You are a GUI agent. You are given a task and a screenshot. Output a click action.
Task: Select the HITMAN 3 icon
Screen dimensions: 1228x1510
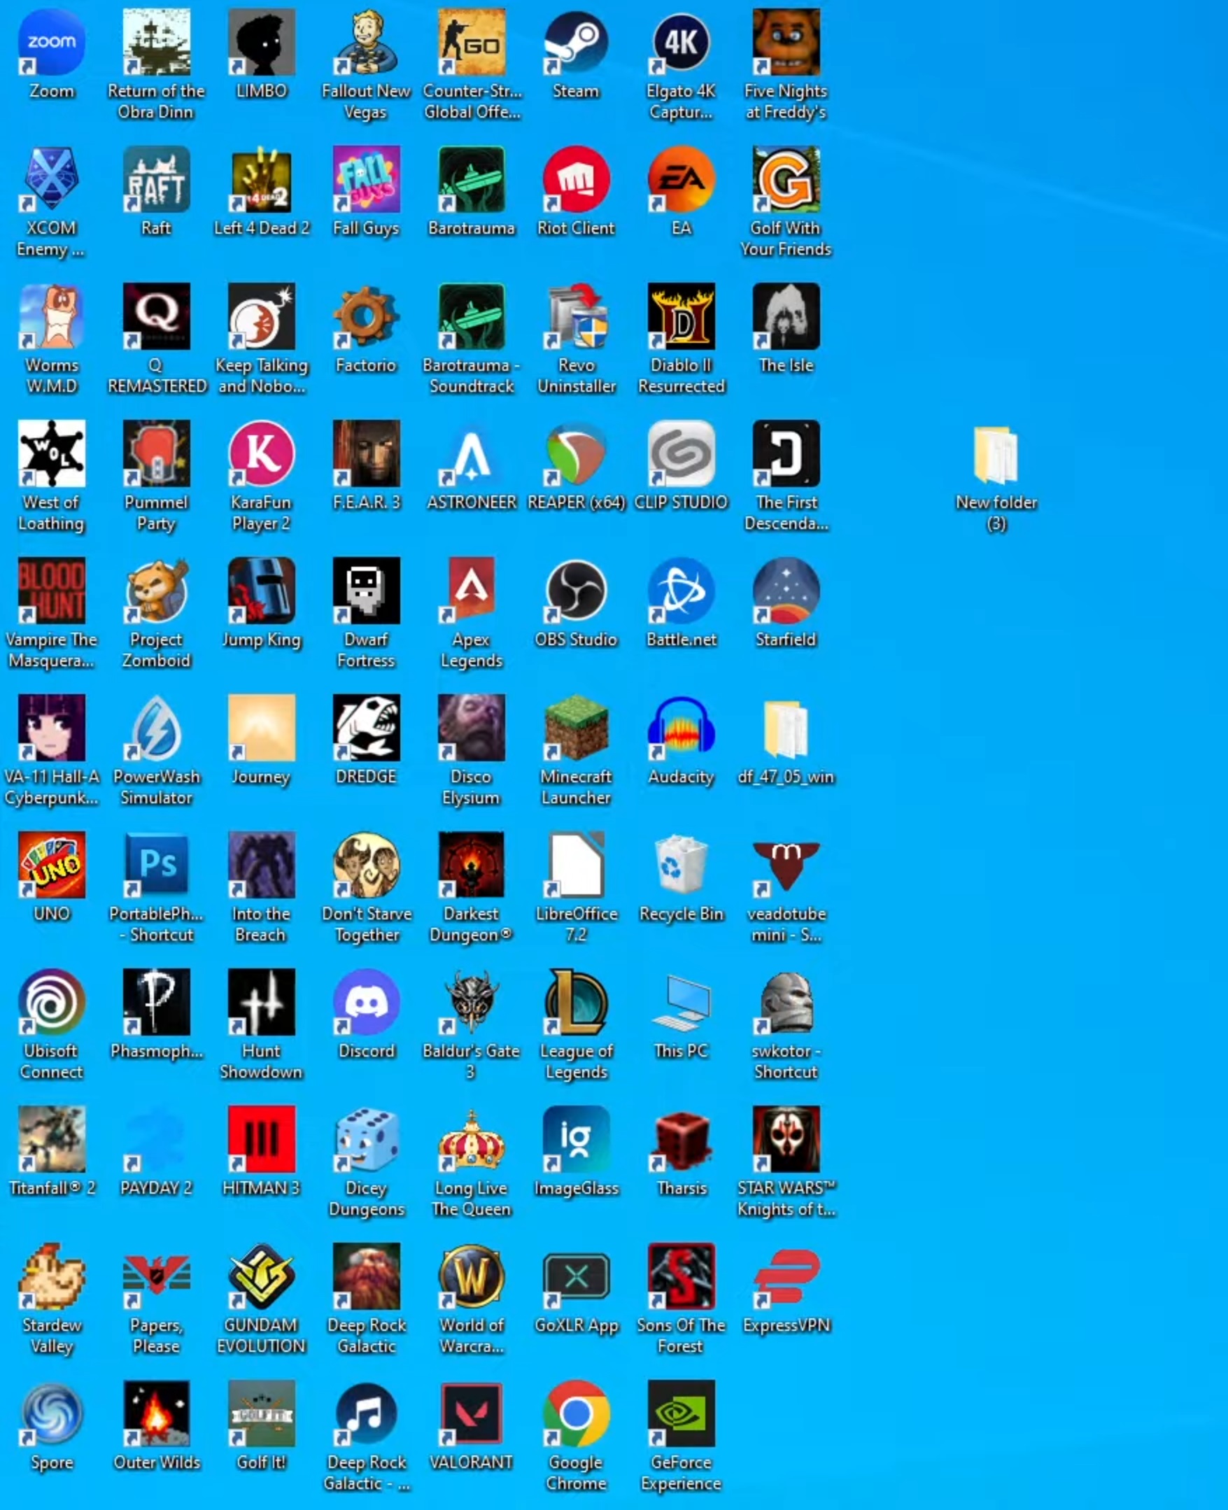tap(261, 1140)
